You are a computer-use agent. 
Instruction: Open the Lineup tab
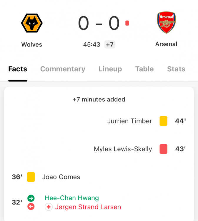pyautogui.click(x=110, y=69)
